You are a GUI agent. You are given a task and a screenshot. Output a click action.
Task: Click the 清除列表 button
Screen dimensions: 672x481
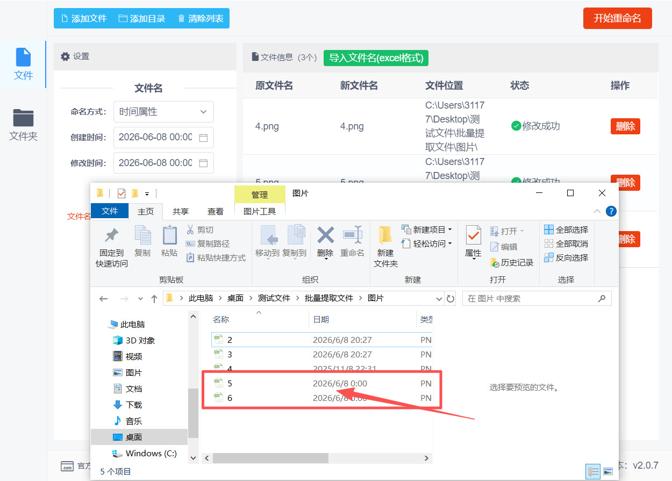click(x=201, y=18)
